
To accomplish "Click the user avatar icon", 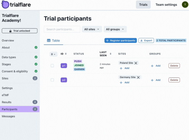I will (185, 4).
